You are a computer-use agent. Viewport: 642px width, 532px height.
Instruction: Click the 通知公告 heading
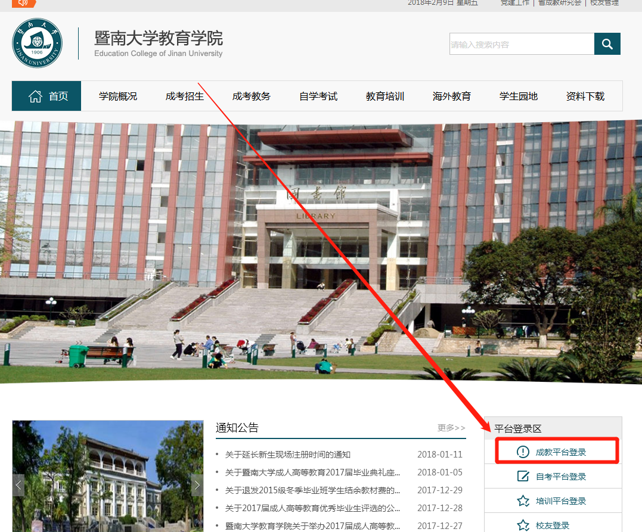[x=237, y=428]
